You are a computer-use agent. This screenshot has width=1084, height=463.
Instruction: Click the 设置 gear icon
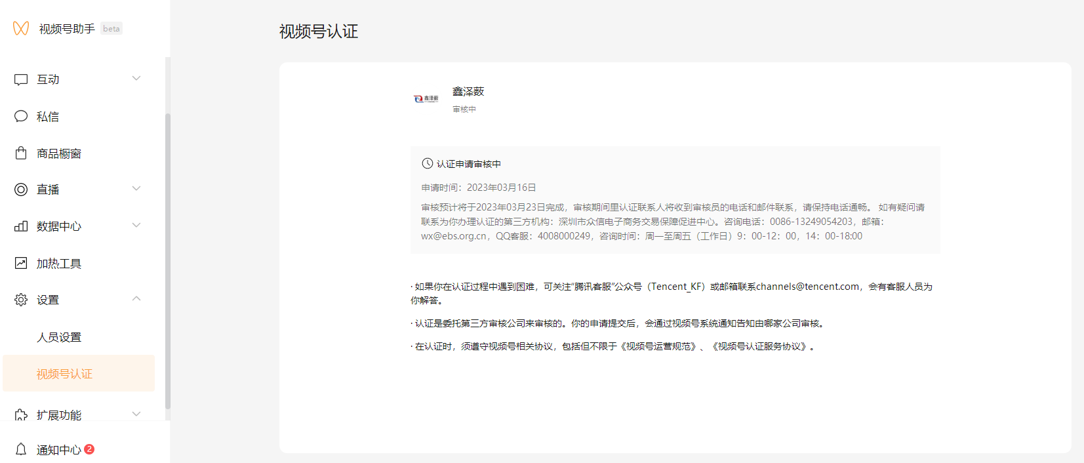[21, 300]
